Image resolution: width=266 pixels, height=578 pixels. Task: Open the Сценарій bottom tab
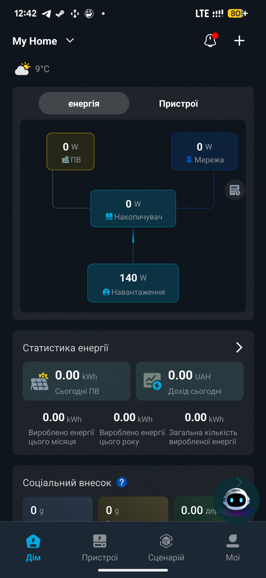point(166,547)
